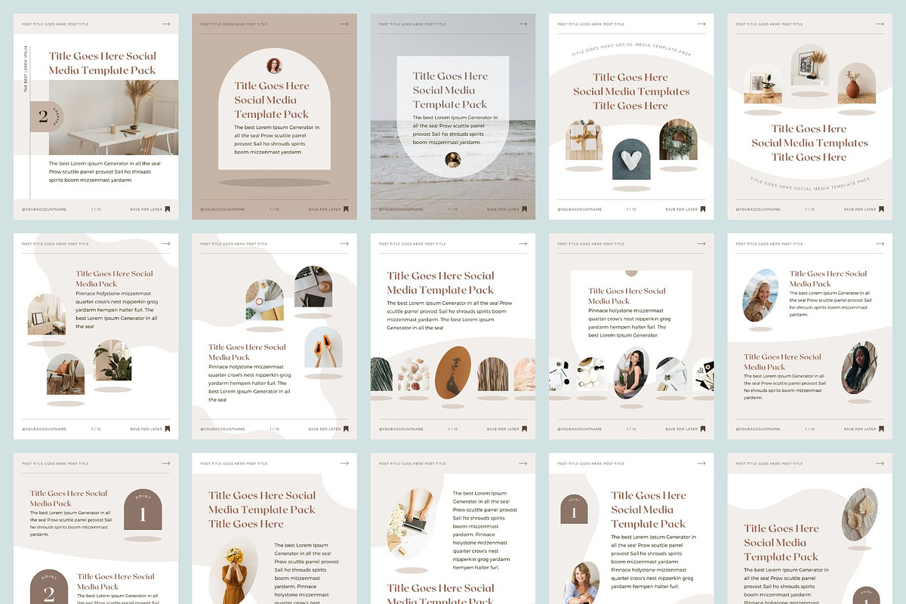Click the bookmark on the card with vase arch photo
Screen dimensions: 906x604
[881, 209]
